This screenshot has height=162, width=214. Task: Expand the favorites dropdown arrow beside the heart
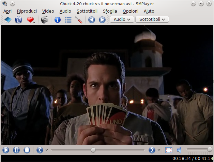click(x=34, y=23)
